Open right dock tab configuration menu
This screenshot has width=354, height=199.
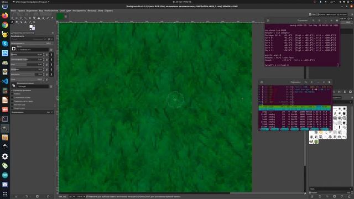pos(352,14)
